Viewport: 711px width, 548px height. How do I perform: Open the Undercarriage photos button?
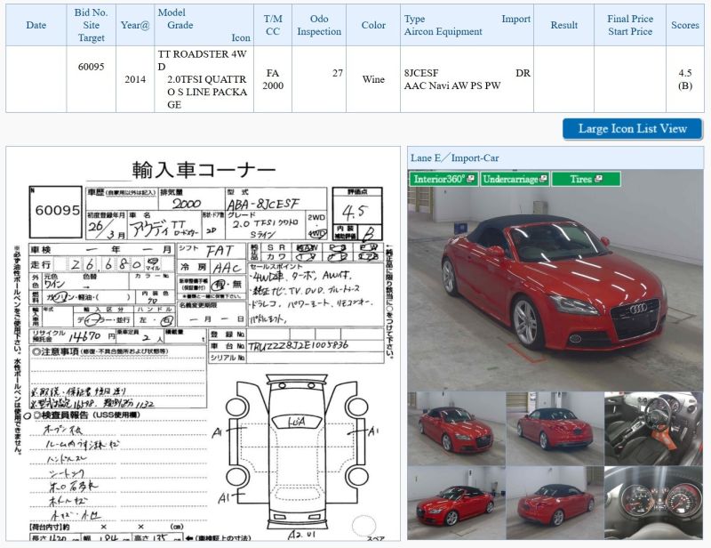515,179
